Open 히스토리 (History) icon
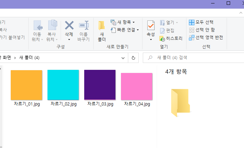244x148 pixels. coord(162,38)
